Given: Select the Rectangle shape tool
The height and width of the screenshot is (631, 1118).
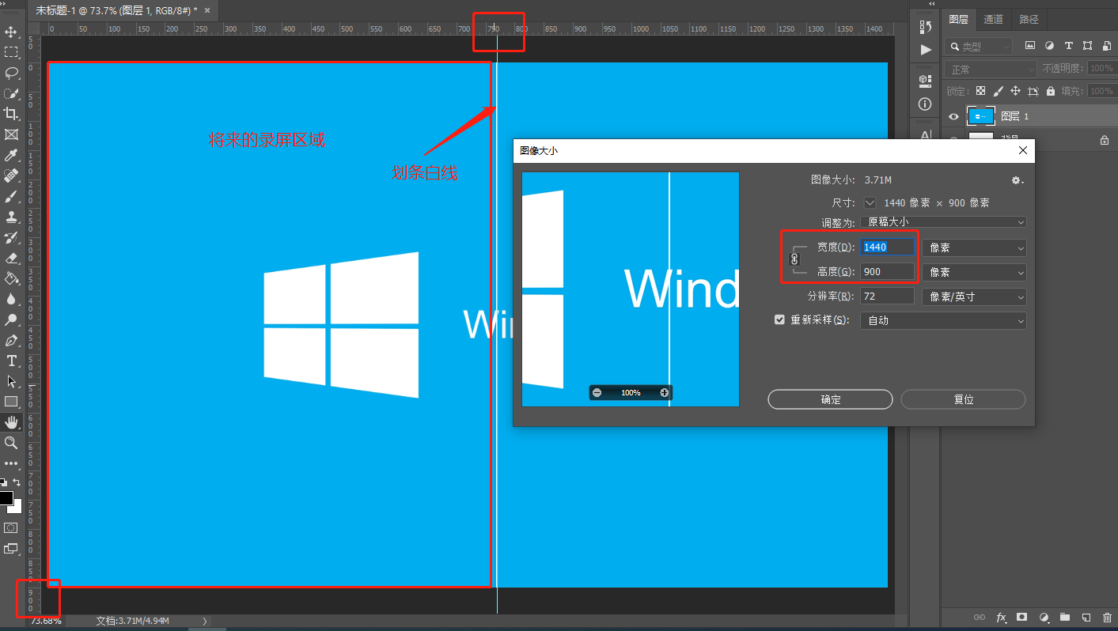Looking at the screenshot, I should (x=11, y=402).
